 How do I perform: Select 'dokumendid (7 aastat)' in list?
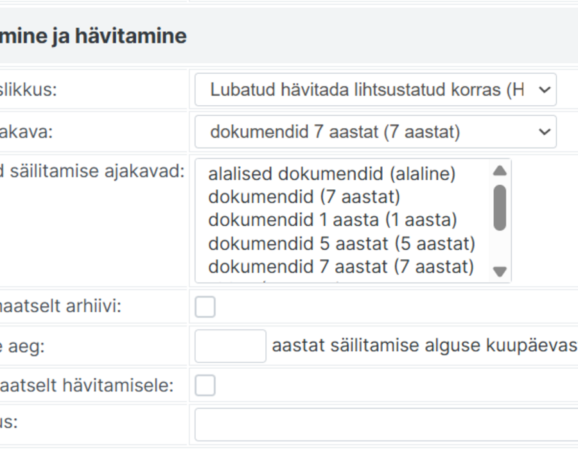pyautogui.click(x=304, y=196)
